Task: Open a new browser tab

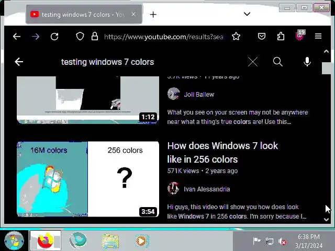Action: [153, 15]
